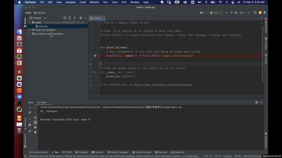Click the stop button in the top toolbar
The image size is (282, 158).
coord(249,13)
